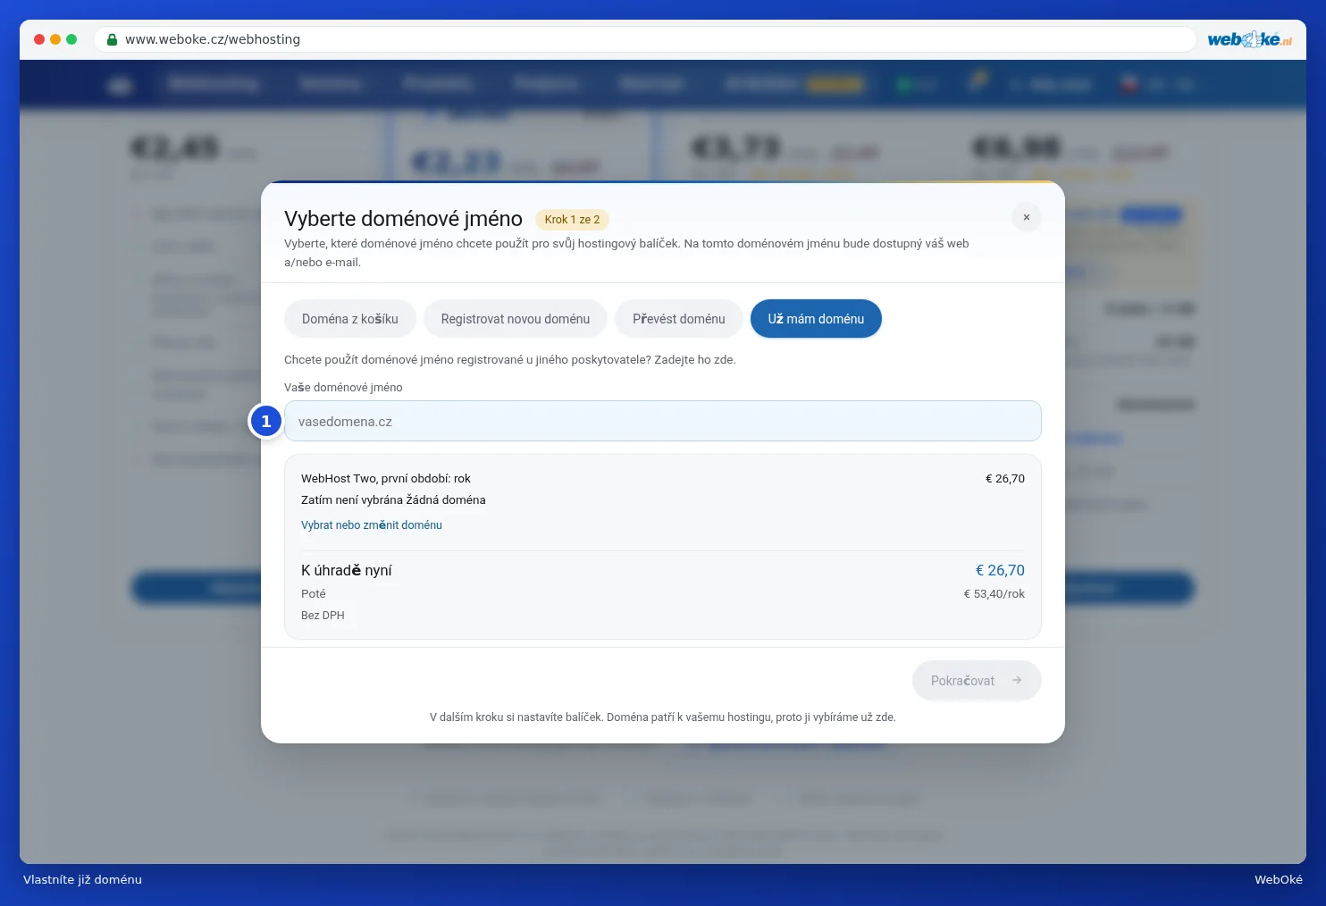Choose the Převést doménu tab
Image resolution: width=1326 pixels, height=906 pixels.
point(679,319)
